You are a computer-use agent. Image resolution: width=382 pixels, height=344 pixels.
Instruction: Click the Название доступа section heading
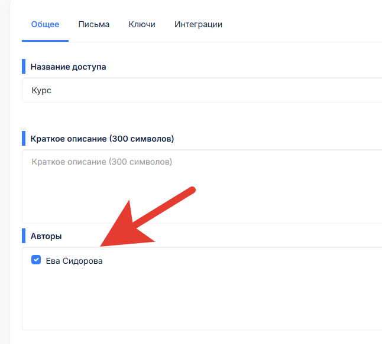click(68, 67)
